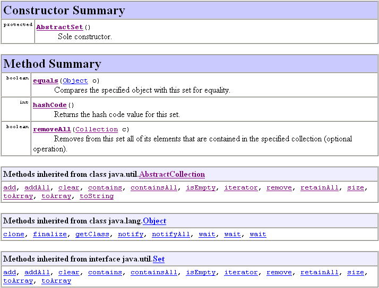Open the Set interface link in heading
The image size is (379, 288).
[x=158, y=259]
